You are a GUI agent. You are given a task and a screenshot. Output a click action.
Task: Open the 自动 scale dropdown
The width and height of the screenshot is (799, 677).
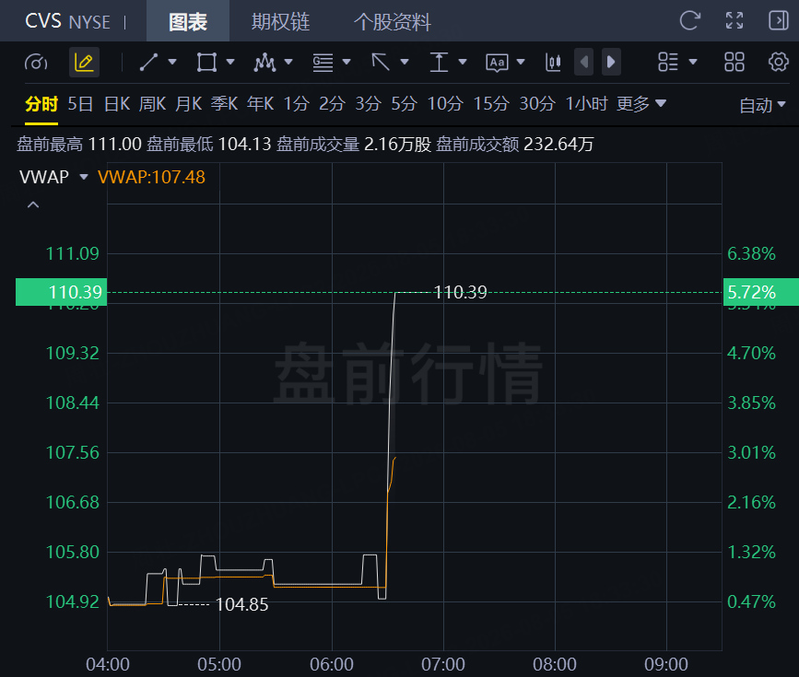coord(763,105)
